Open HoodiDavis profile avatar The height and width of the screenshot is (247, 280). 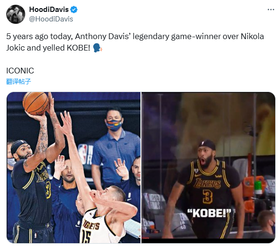tap(16, 14)
